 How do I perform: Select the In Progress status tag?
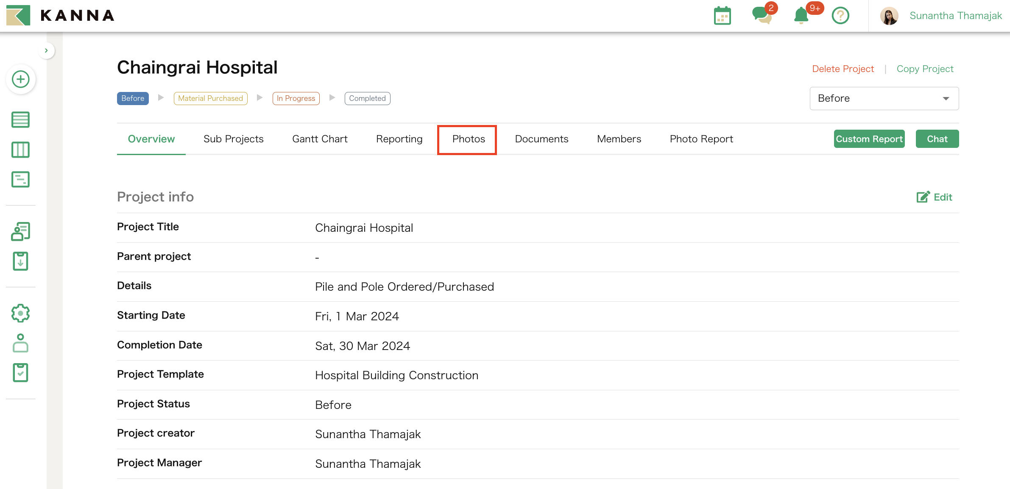click(296, 98)
